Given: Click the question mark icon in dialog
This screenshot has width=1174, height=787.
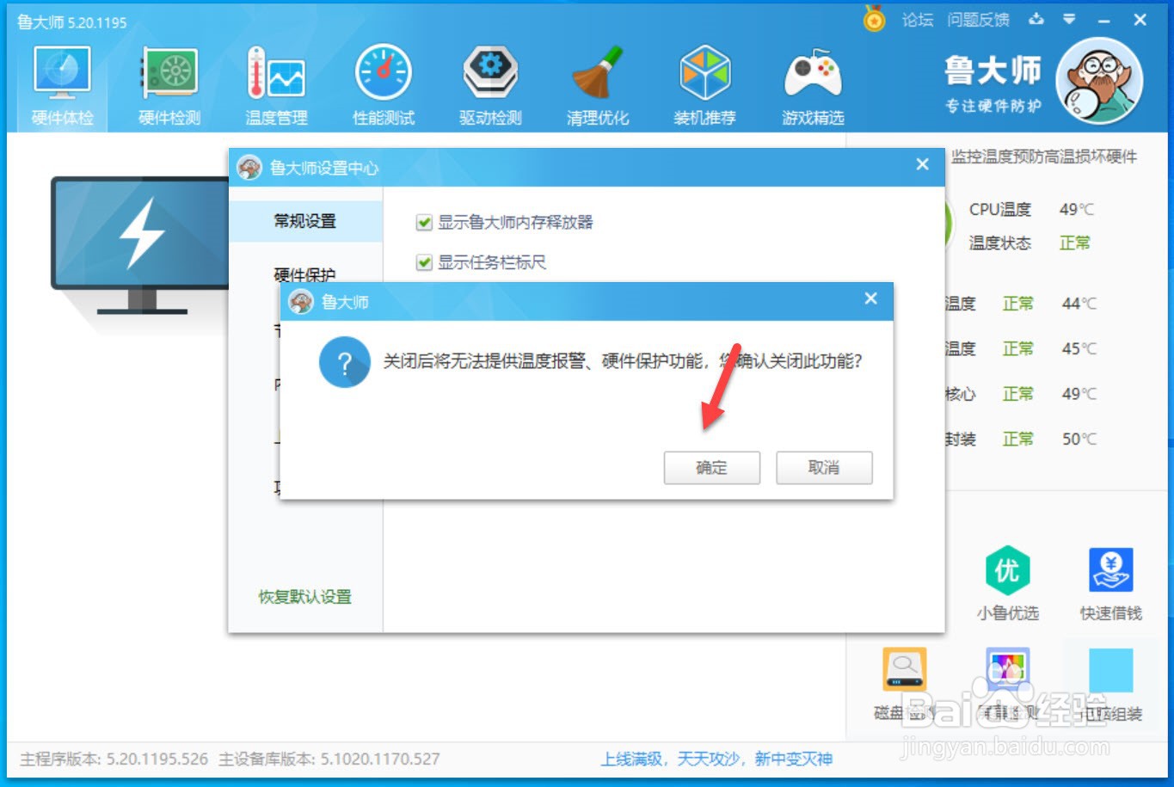Looking at the screenshot, I should click(344, 363).
